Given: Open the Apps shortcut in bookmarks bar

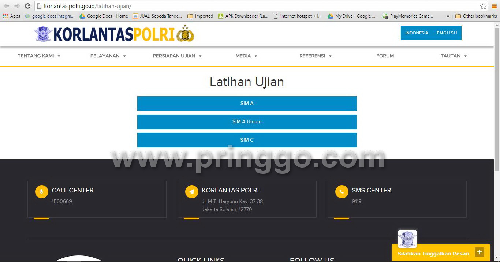Looking at the screenshot, I should coord(11,16).
